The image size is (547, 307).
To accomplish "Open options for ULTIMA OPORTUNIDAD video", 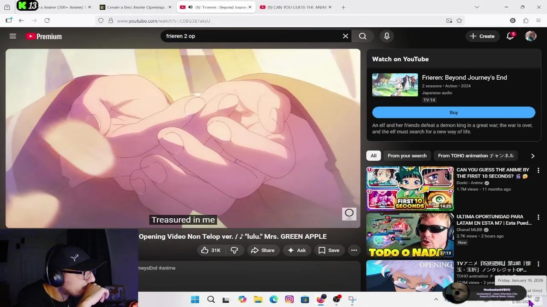I will 538,217.
